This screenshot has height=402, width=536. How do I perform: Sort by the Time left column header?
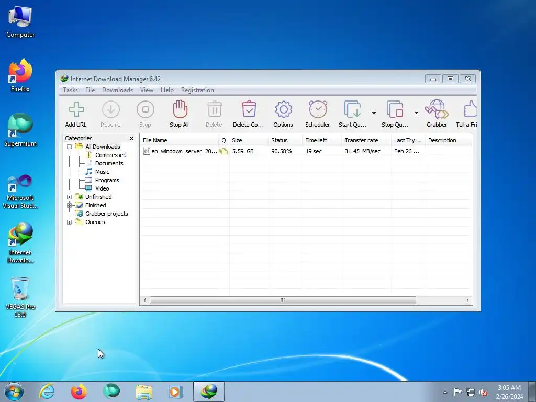pyautogui.click(x=322, y=140)
